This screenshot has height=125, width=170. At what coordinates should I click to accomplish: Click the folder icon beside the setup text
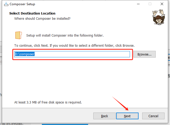[18, 35]
